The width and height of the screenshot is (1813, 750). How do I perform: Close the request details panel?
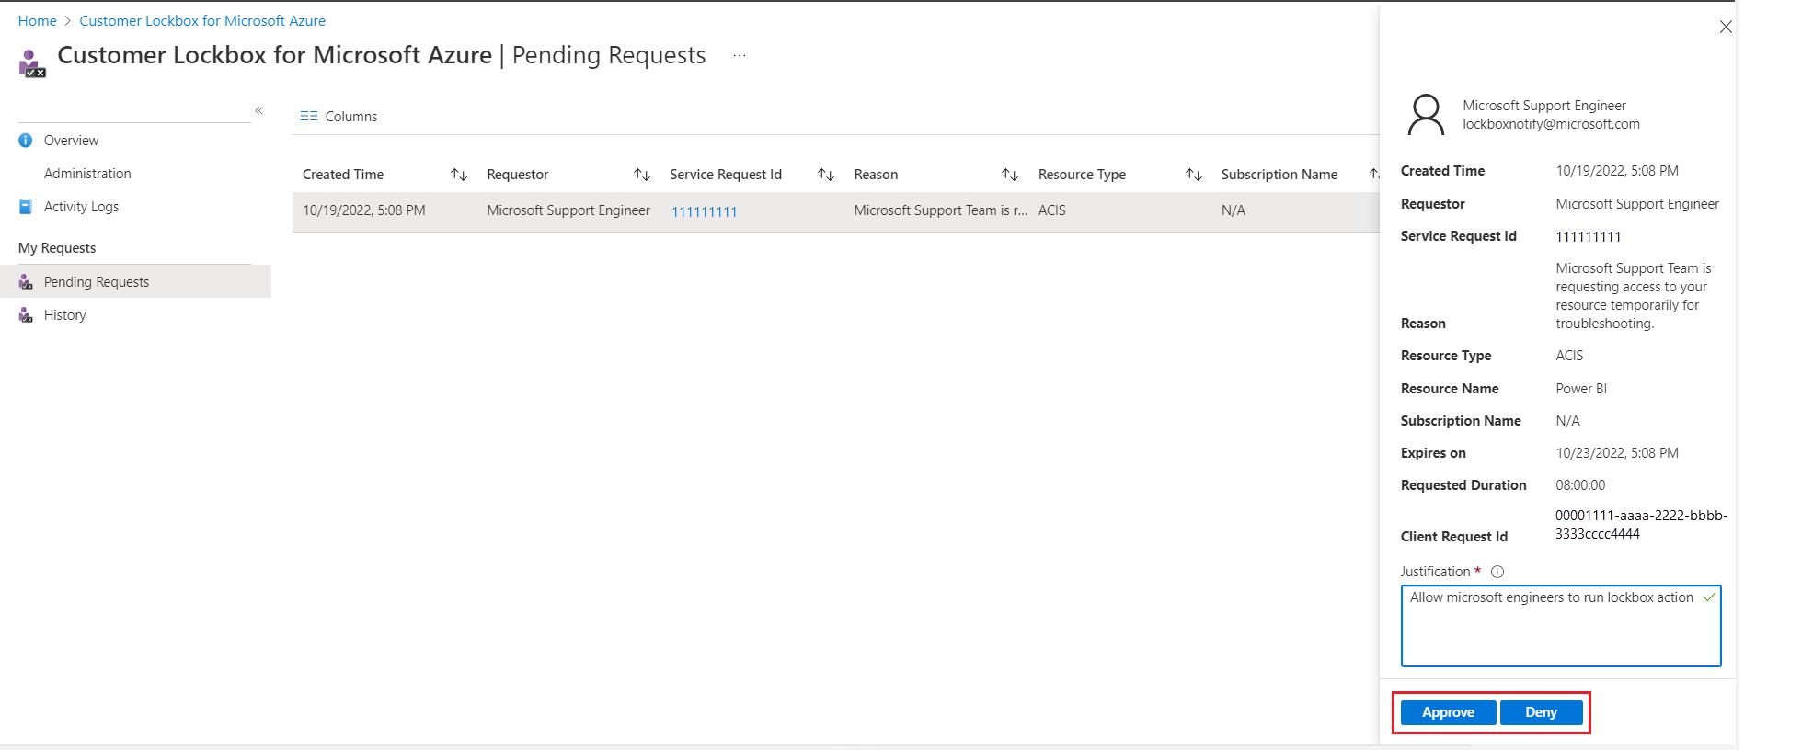pos(1726,27)
